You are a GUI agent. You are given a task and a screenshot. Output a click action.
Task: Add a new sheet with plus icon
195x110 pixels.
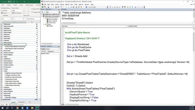30,102
